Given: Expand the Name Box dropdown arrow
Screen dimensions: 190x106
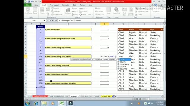Looking at the screenshot, I should [x=45, y=21].
